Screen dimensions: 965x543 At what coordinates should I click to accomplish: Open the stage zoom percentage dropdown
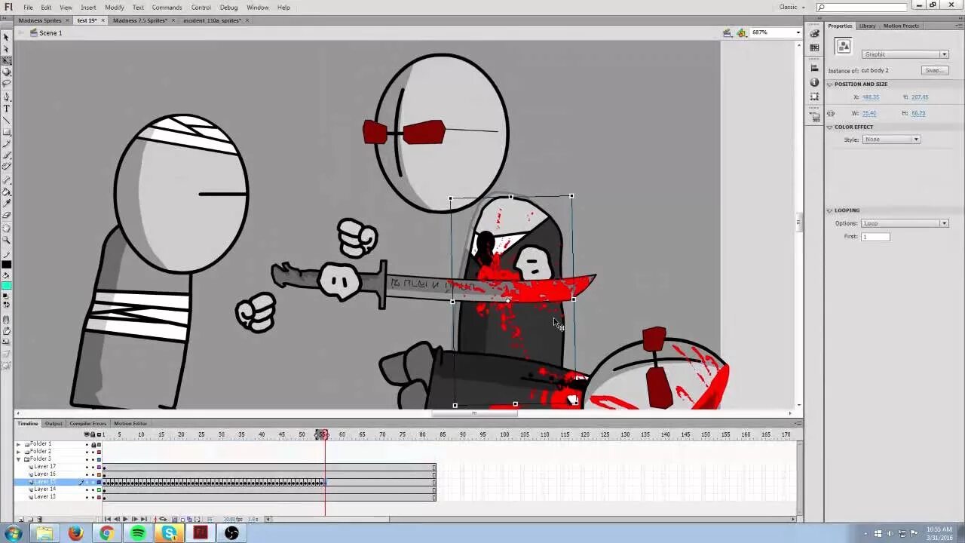[x=798, y=32]
